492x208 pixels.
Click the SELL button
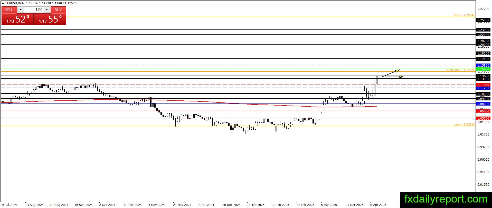point(9,10)
